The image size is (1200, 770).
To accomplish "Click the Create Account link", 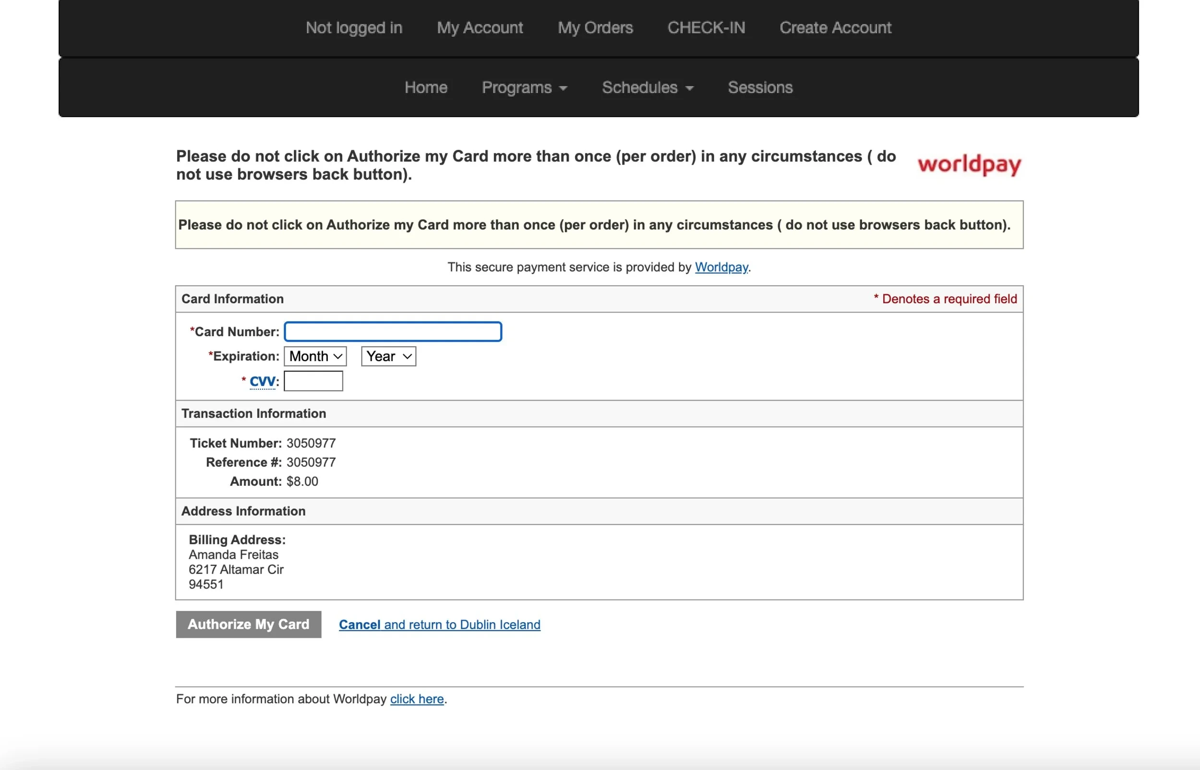I will pos(835,27).
